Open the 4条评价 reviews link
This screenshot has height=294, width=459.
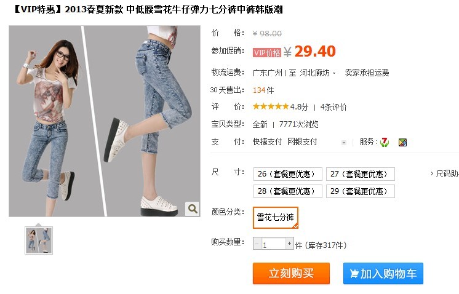(333, 107)
